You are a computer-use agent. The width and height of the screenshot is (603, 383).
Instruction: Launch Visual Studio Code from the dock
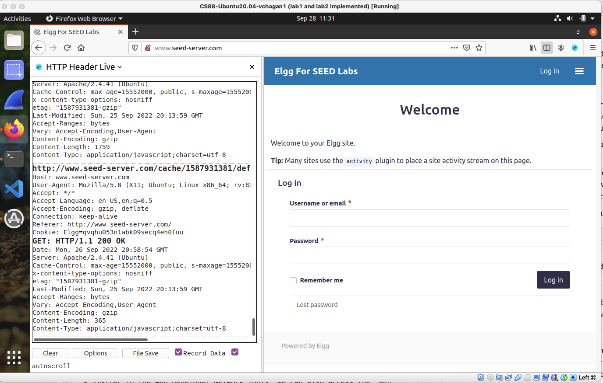(14, 189)
